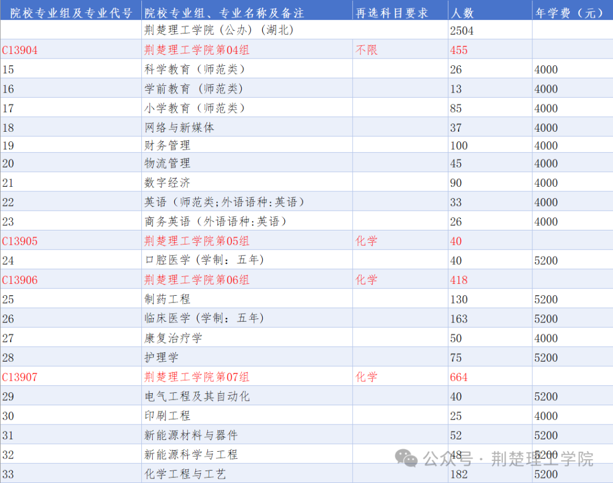Select group total 455

click(459, 50)
